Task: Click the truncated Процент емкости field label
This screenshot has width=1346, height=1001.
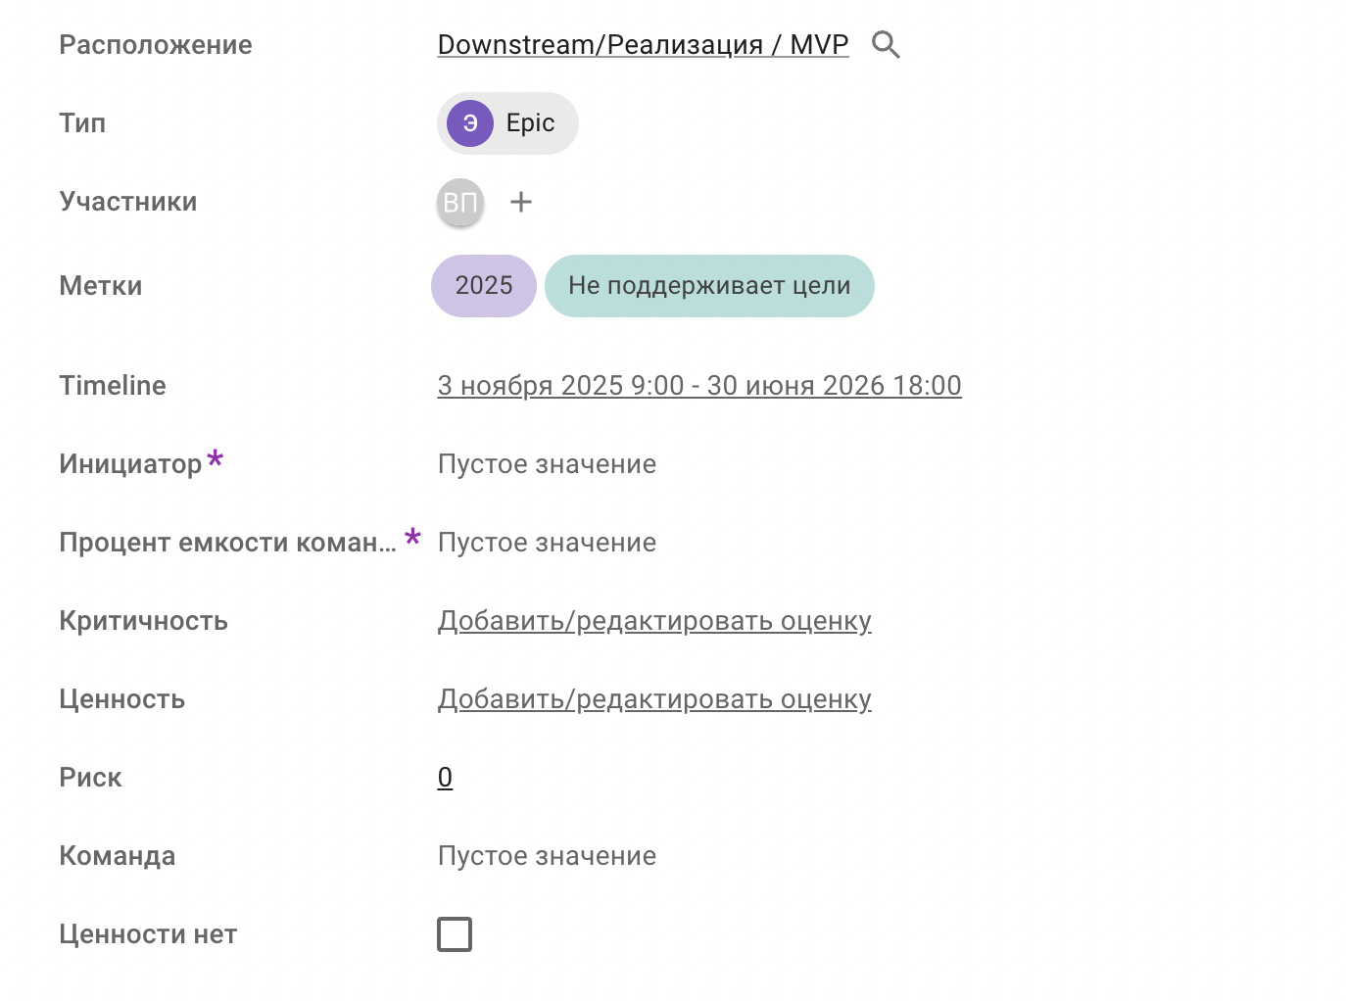Action: tap(227, 543)
